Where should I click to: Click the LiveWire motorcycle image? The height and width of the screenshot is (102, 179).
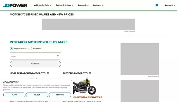coord(84,86)
